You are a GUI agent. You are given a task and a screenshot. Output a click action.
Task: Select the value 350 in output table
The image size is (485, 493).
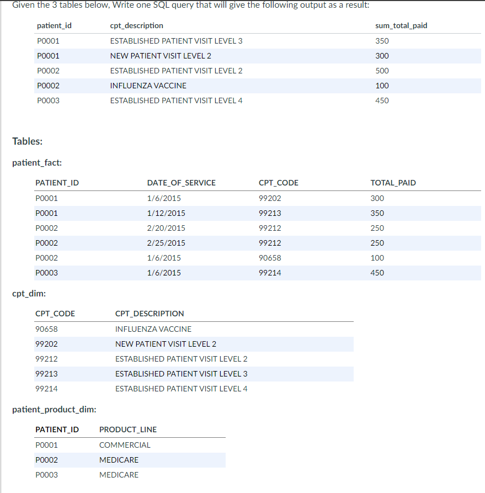point(382,41)
